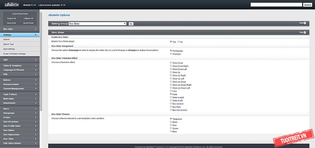The image size is (315, 148).
Task: Open Human Verification Manager menu item
Action: [x=14, y=54]
